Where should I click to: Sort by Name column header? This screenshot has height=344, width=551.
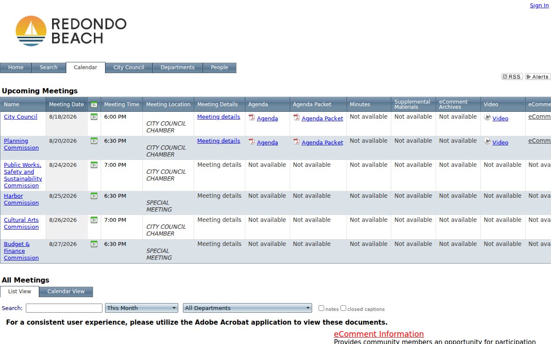[x=12, y=104]
